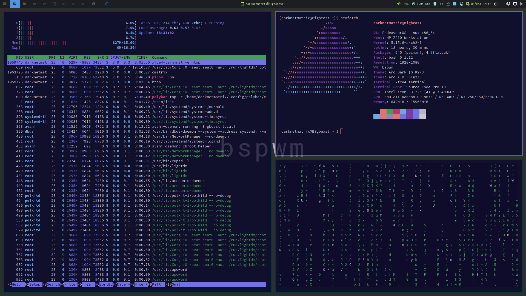Click the memory chip icon beside 0.95 GiB

click(413, 4)
